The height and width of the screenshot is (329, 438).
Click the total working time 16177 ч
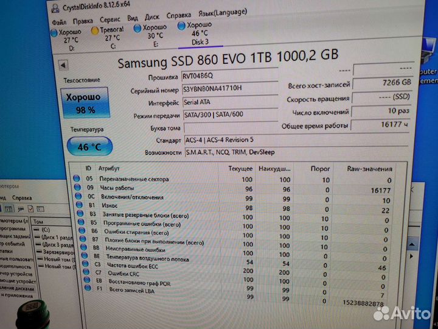tap(380, 125)
